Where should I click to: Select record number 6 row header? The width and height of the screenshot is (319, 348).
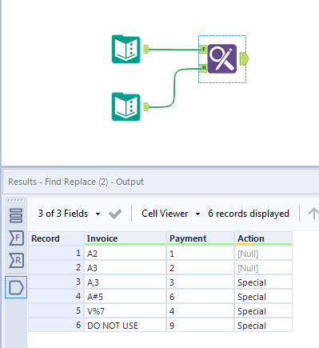click(56, 326)
